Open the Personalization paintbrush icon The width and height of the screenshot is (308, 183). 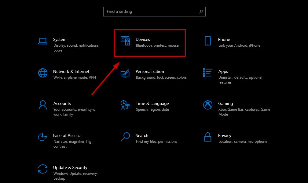point(125,73)
